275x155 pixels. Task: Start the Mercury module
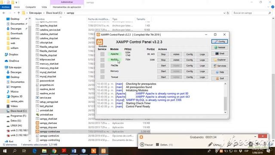pyautogui.click(x=163, y=71)
